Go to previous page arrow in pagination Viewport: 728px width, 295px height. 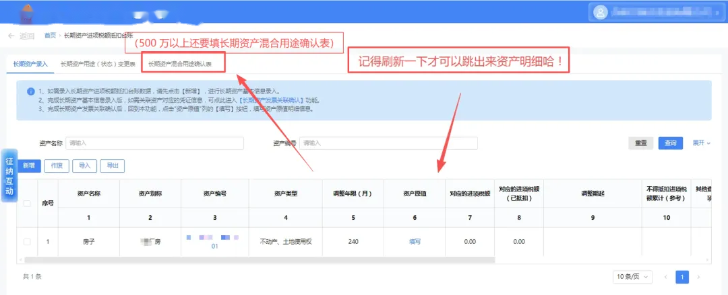click(666, 277)
